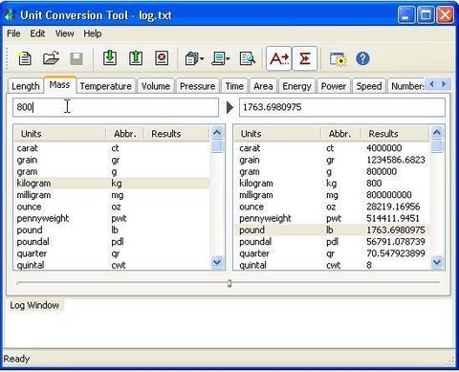Click the result value 56791.078739
Image resolution: width=459 pixels, height=372 pixels.
(x=396, y=242)
